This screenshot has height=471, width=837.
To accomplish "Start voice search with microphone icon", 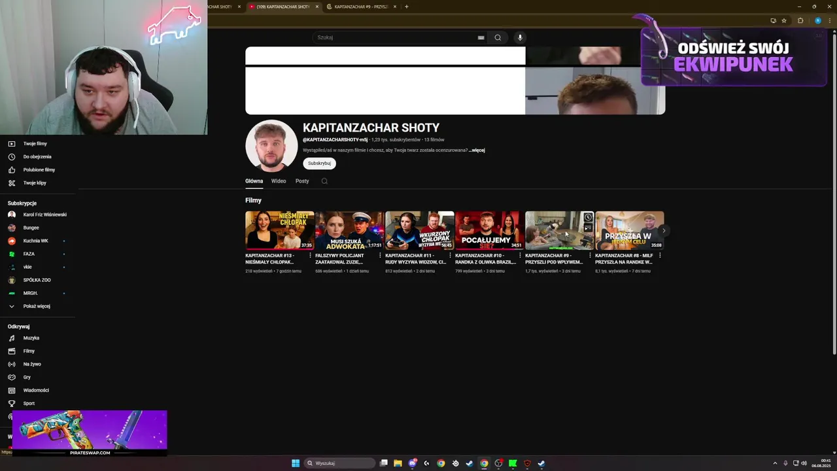I will click(x=521, y=37).
